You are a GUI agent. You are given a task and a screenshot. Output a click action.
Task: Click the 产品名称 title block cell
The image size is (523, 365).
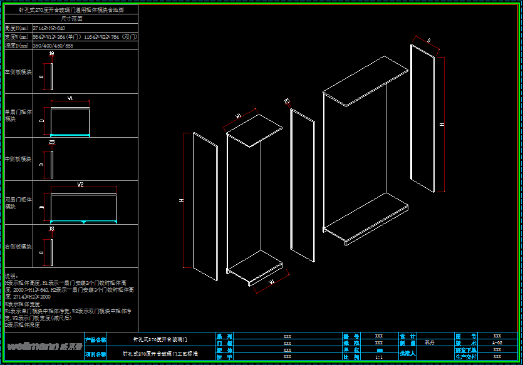tap(96, 339)
